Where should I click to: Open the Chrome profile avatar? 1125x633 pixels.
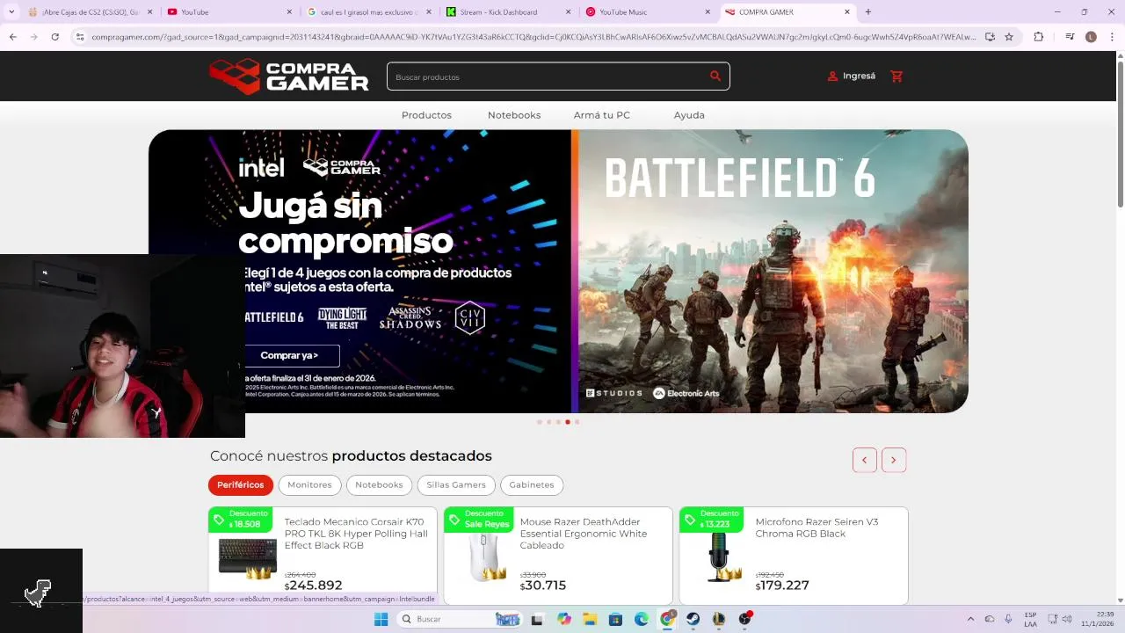pyautogui.click(x=1091, y=37)
